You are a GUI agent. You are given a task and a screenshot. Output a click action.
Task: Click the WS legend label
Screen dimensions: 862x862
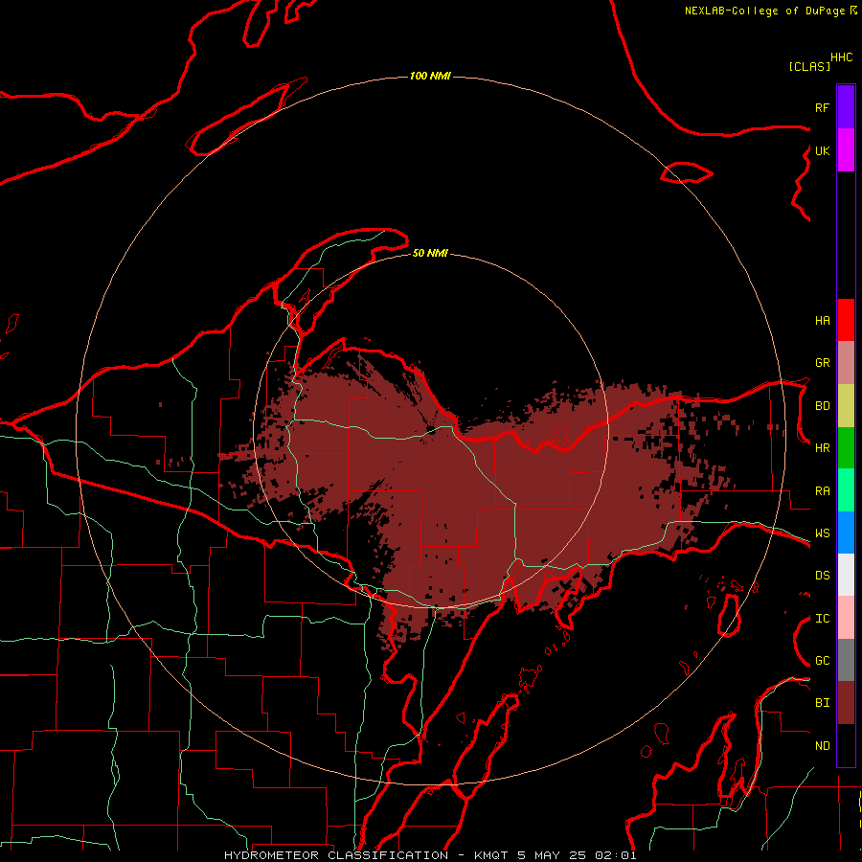pyautogui.click(x=822, y=533)
